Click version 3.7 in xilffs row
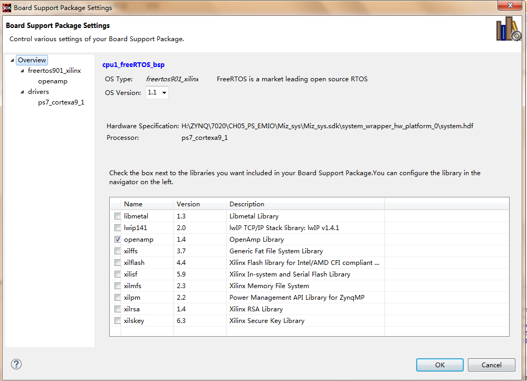Image resolution: width=527 pixels, height=381 pixels. 181,251
